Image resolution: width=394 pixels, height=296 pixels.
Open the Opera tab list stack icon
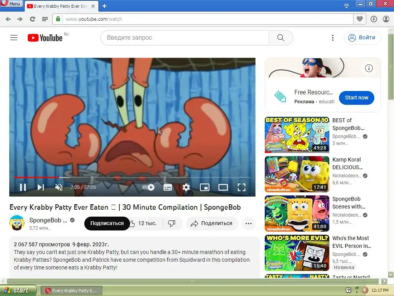click(346, 5)
